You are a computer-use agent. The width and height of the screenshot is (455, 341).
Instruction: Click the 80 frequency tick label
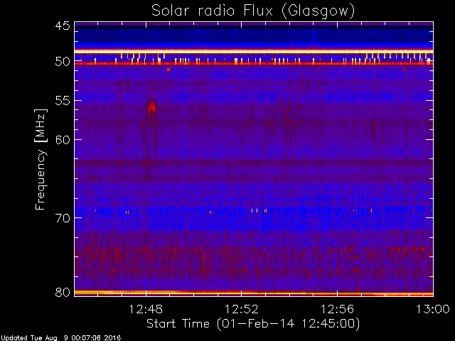click(x=63, y=292)
